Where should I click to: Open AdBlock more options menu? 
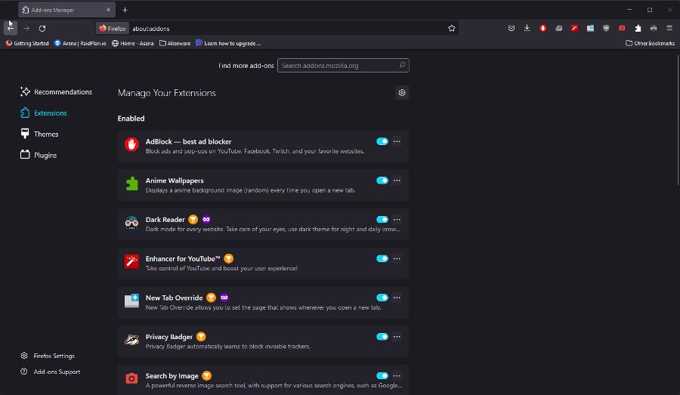click(x=397, y=141)
